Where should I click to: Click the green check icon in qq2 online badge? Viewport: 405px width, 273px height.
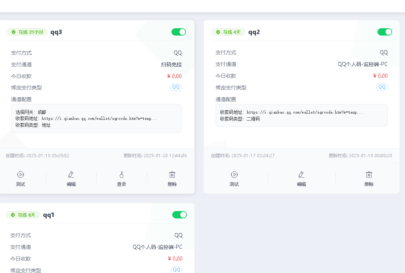click(218, 32)
